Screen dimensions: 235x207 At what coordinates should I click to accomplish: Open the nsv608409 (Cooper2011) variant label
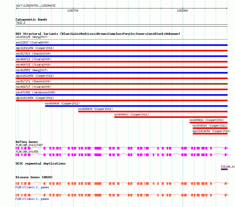point(95,109)
